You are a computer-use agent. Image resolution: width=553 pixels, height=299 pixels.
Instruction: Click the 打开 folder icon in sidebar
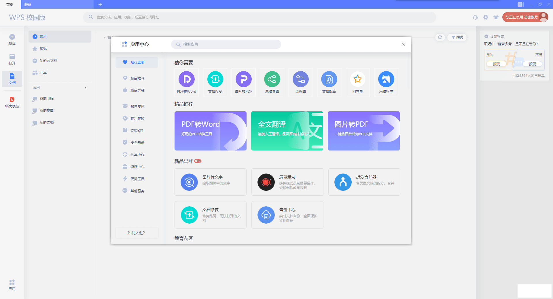coord(12,56)
